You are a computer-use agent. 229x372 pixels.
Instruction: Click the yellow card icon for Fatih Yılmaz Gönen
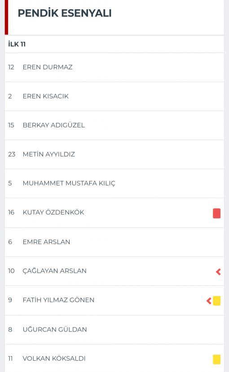216,301
